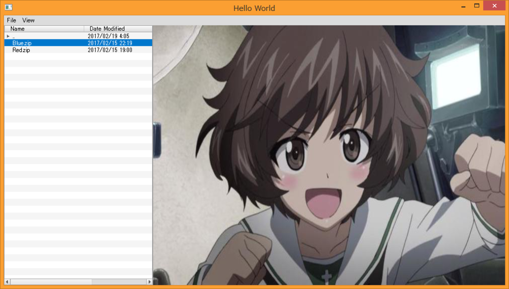Click the displayed anime image preview
This screenshot has height=289, width=509.
pyautogui.click(x=329, y=155)
